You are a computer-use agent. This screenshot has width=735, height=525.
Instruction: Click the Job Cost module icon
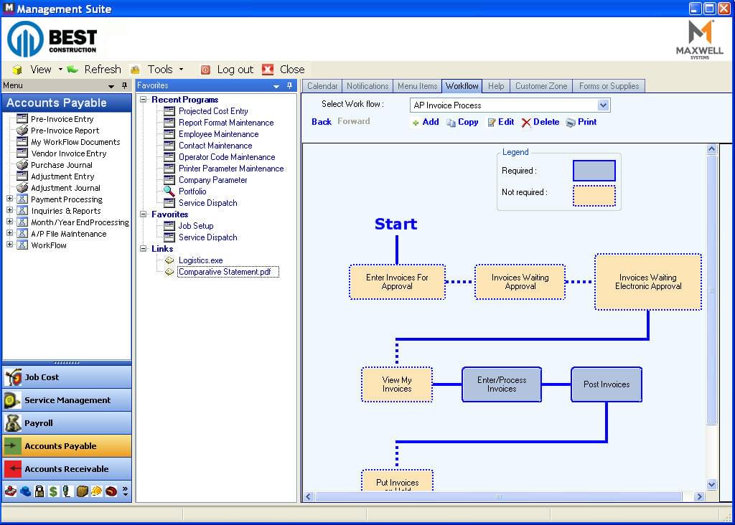13,377
